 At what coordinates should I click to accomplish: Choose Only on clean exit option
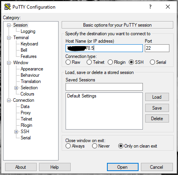click(x=121, y=146)
